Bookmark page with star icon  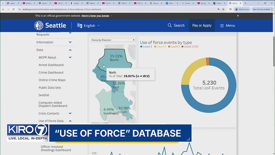[x=223, y=9]
